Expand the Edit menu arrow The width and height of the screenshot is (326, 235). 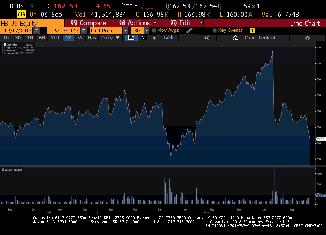coord(201,23)
